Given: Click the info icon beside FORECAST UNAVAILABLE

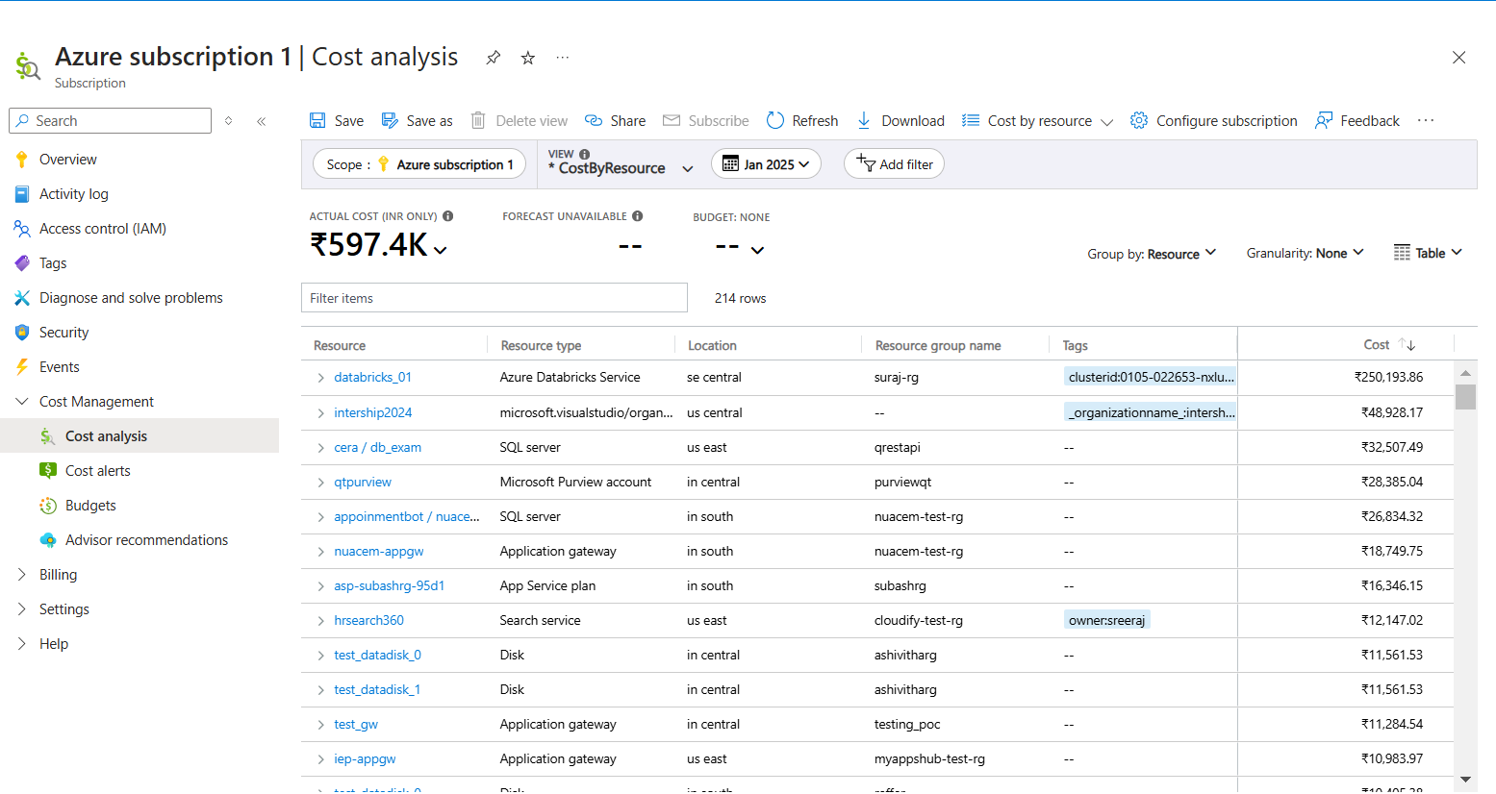Looking at the screenshot, I should pos(638,216).
